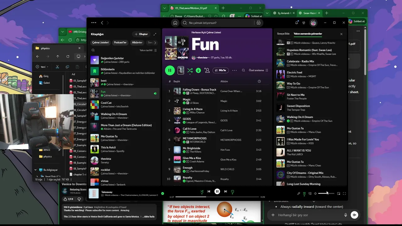402x226 pixels.
Task: Open Spotify notifications bell
Action: [x=296, y=23]
